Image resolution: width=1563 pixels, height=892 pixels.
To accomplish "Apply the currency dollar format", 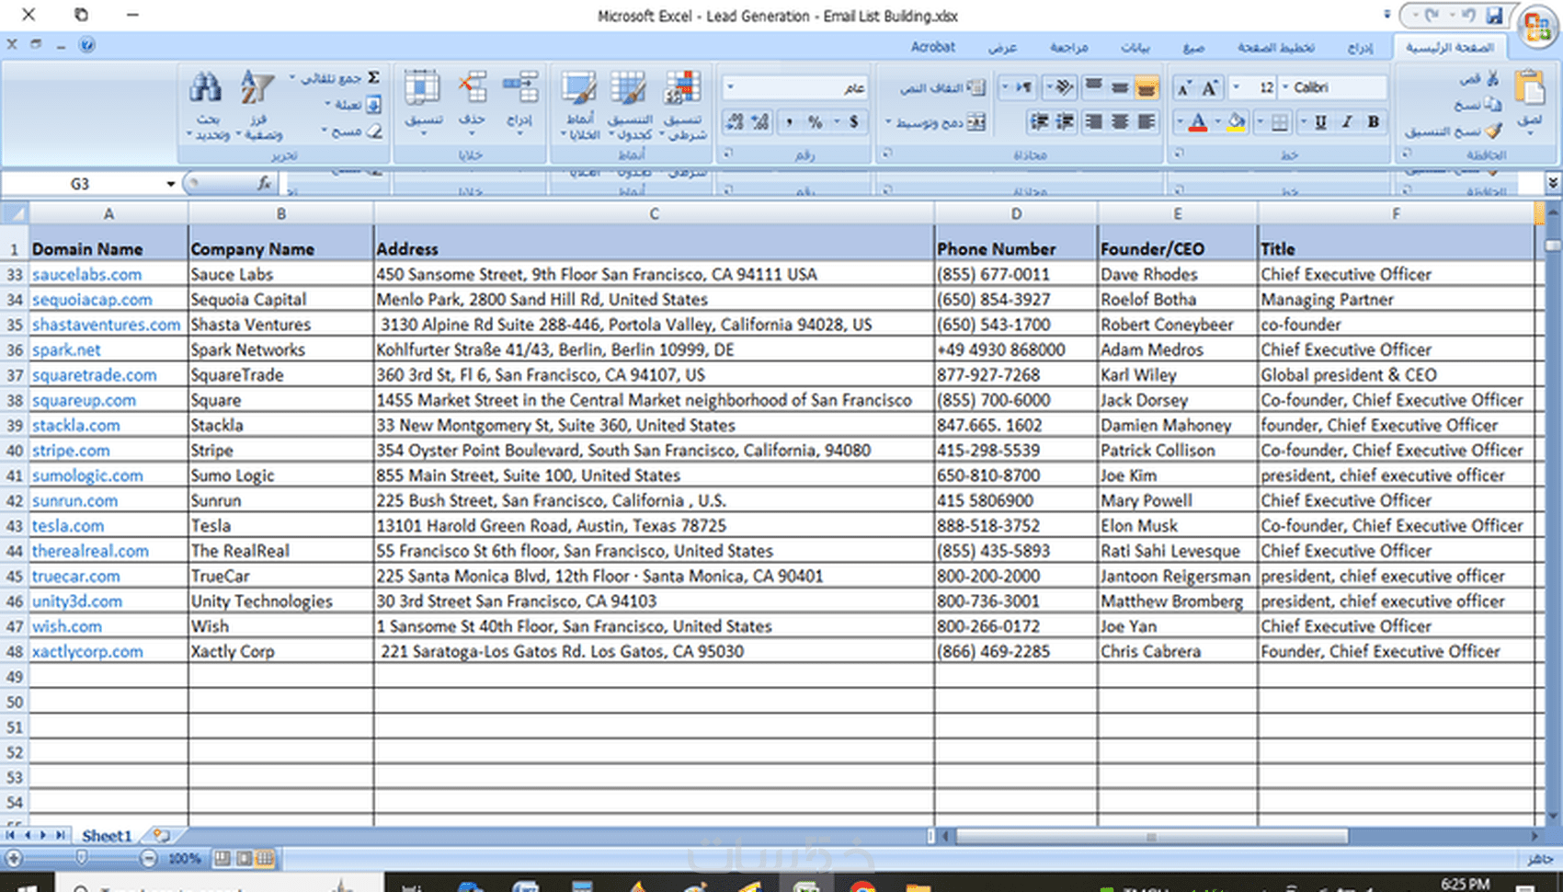I will [x=854, y=121].
